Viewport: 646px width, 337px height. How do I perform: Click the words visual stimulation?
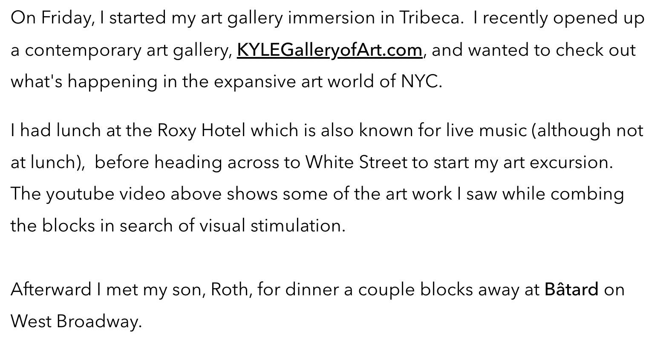272,226
